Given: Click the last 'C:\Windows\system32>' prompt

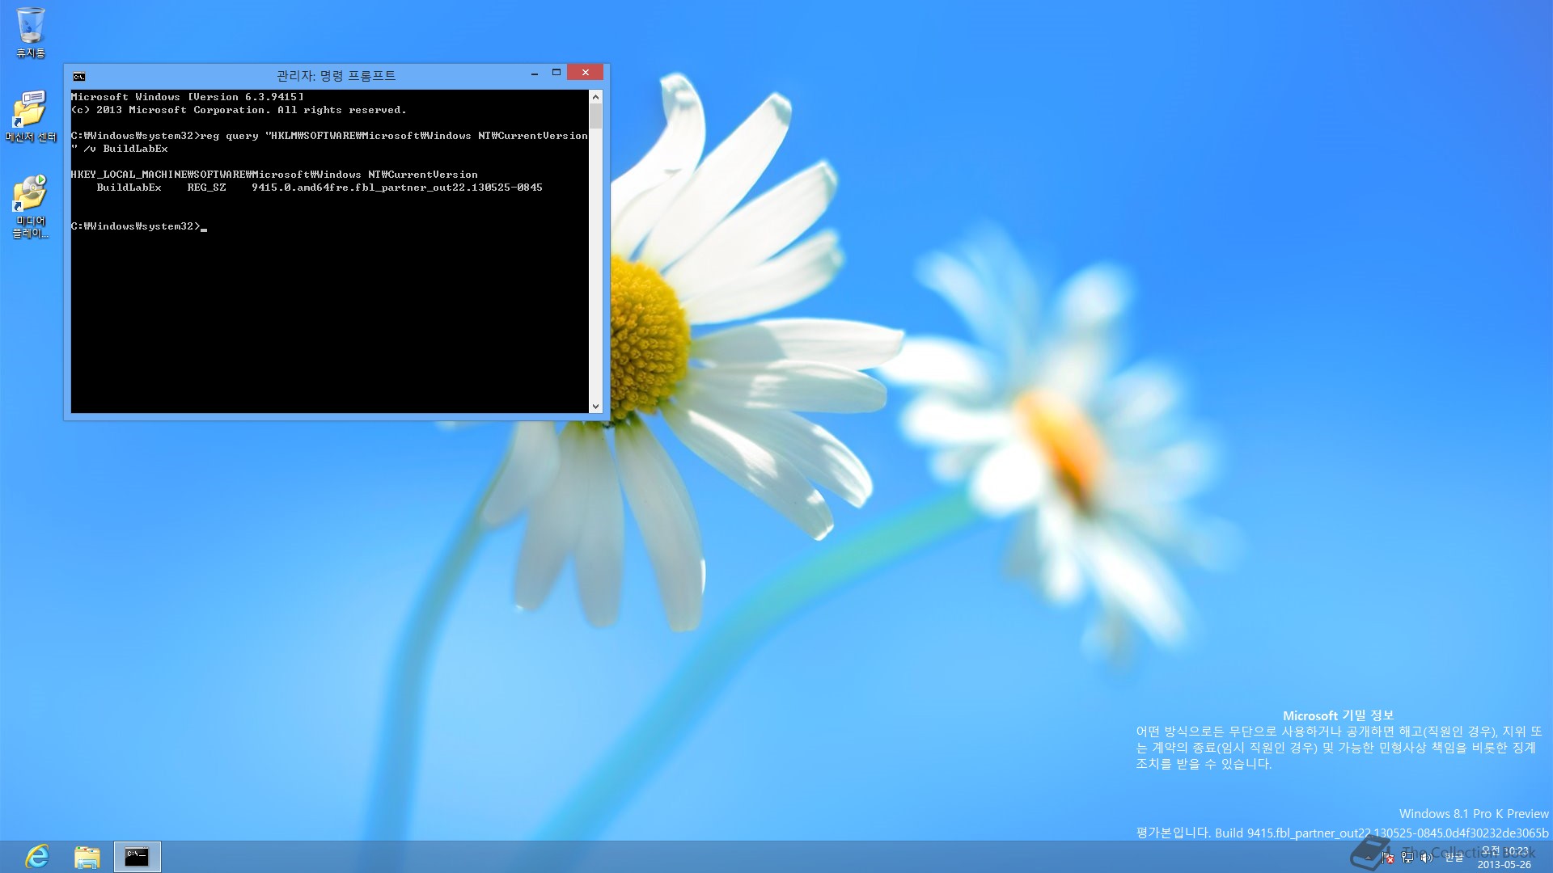Looking at the screenshot, I should pos(136,226).
